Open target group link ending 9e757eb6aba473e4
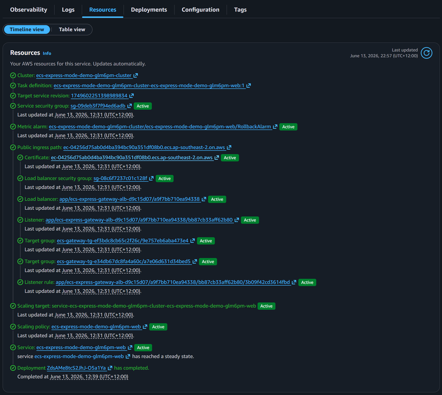 (123, 241)
